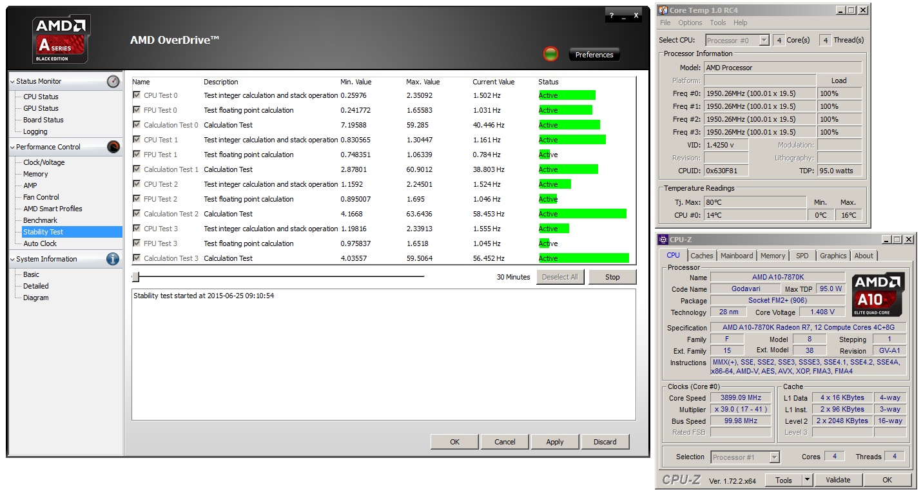The image size is (923, 494).
Task: Toggle the FPU Test 0 checkbox
Action: pyautogui.click(x=136, y=110)
